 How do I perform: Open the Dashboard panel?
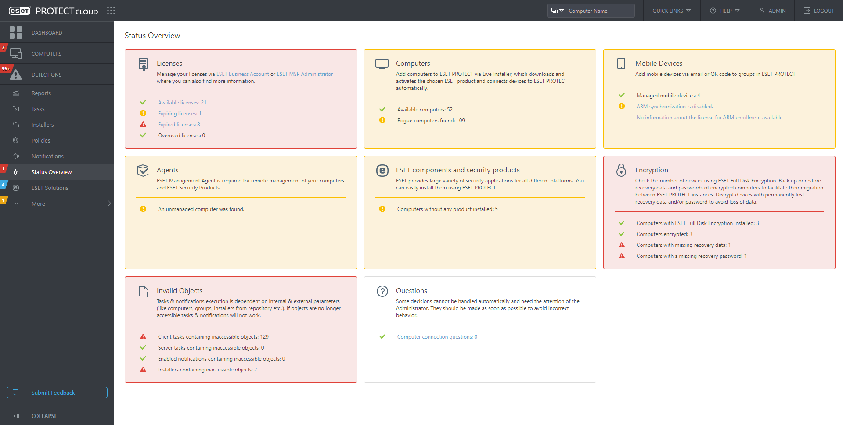point(47,32)
